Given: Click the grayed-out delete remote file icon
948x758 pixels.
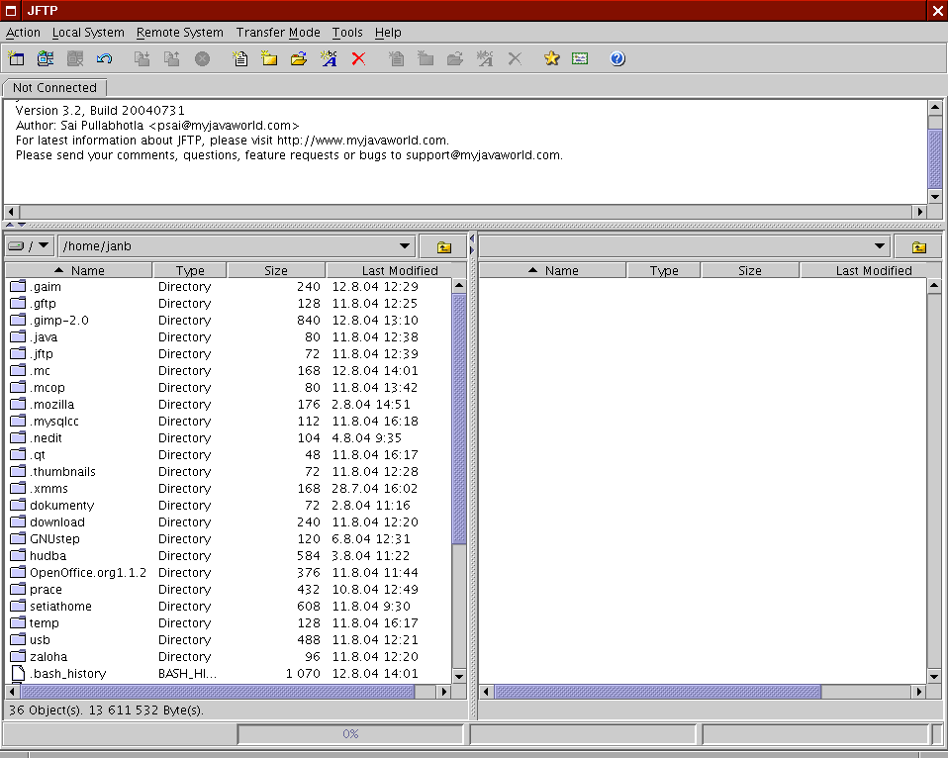Looking at the screenshot, I should pos(515,58).
